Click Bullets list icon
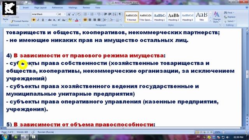249x140 pixels. point(85,14)
